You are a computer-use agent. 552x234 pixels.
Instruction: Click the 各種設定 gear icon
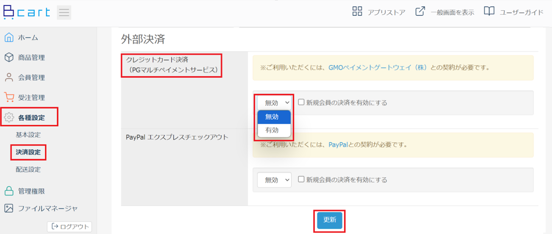click(x=9, y=118)
